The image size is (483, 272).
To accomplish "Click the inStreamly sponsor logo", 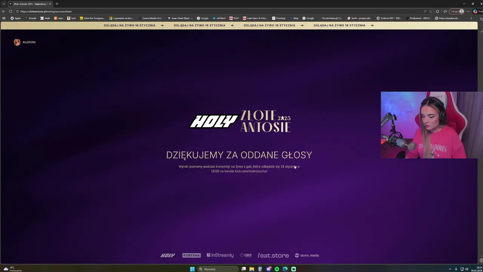I will [220, 255].
